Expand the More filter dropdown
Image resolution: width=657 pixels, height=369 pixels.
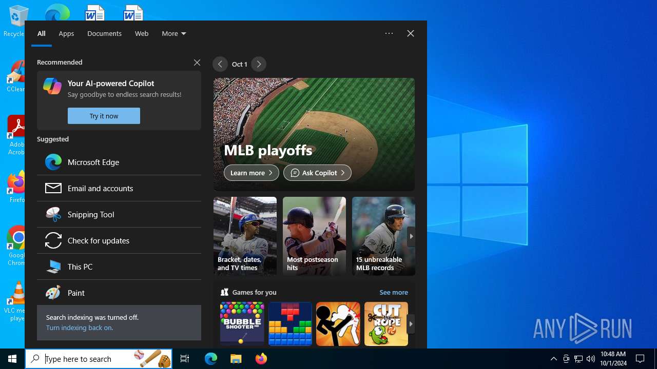(x=174, y=33)
